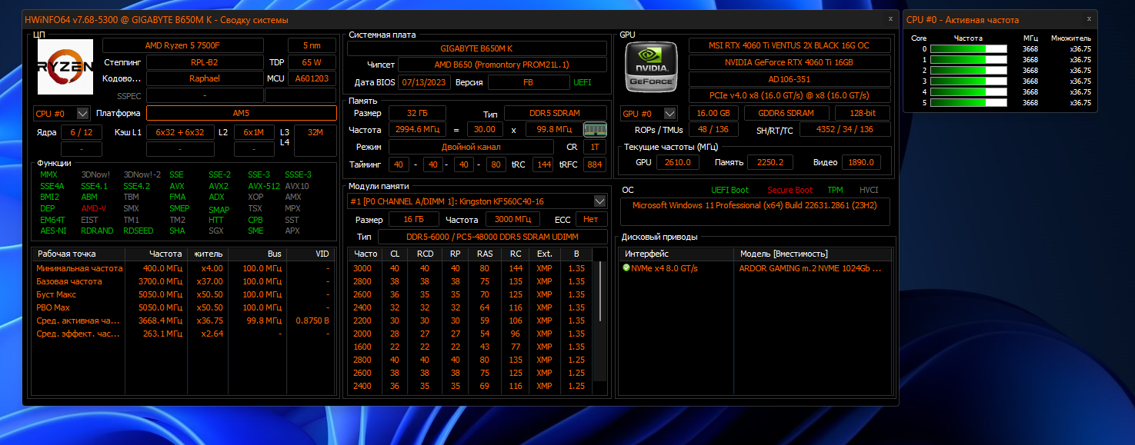Image resolution: width=1135 pixels, height=445 pixels.
Task: Expand the Kingston memory module dropdown
Action: pos(600,201)
